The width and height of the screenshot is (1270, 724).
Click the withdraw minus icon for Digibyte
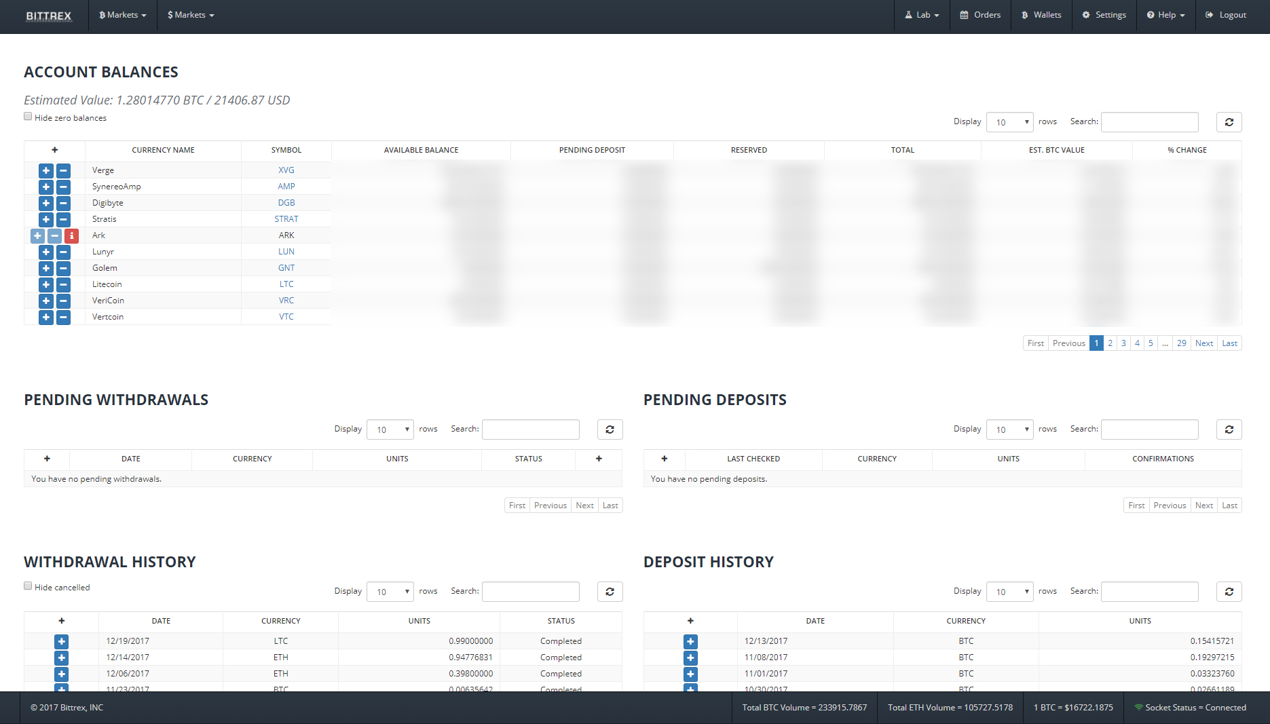(63, 204)
